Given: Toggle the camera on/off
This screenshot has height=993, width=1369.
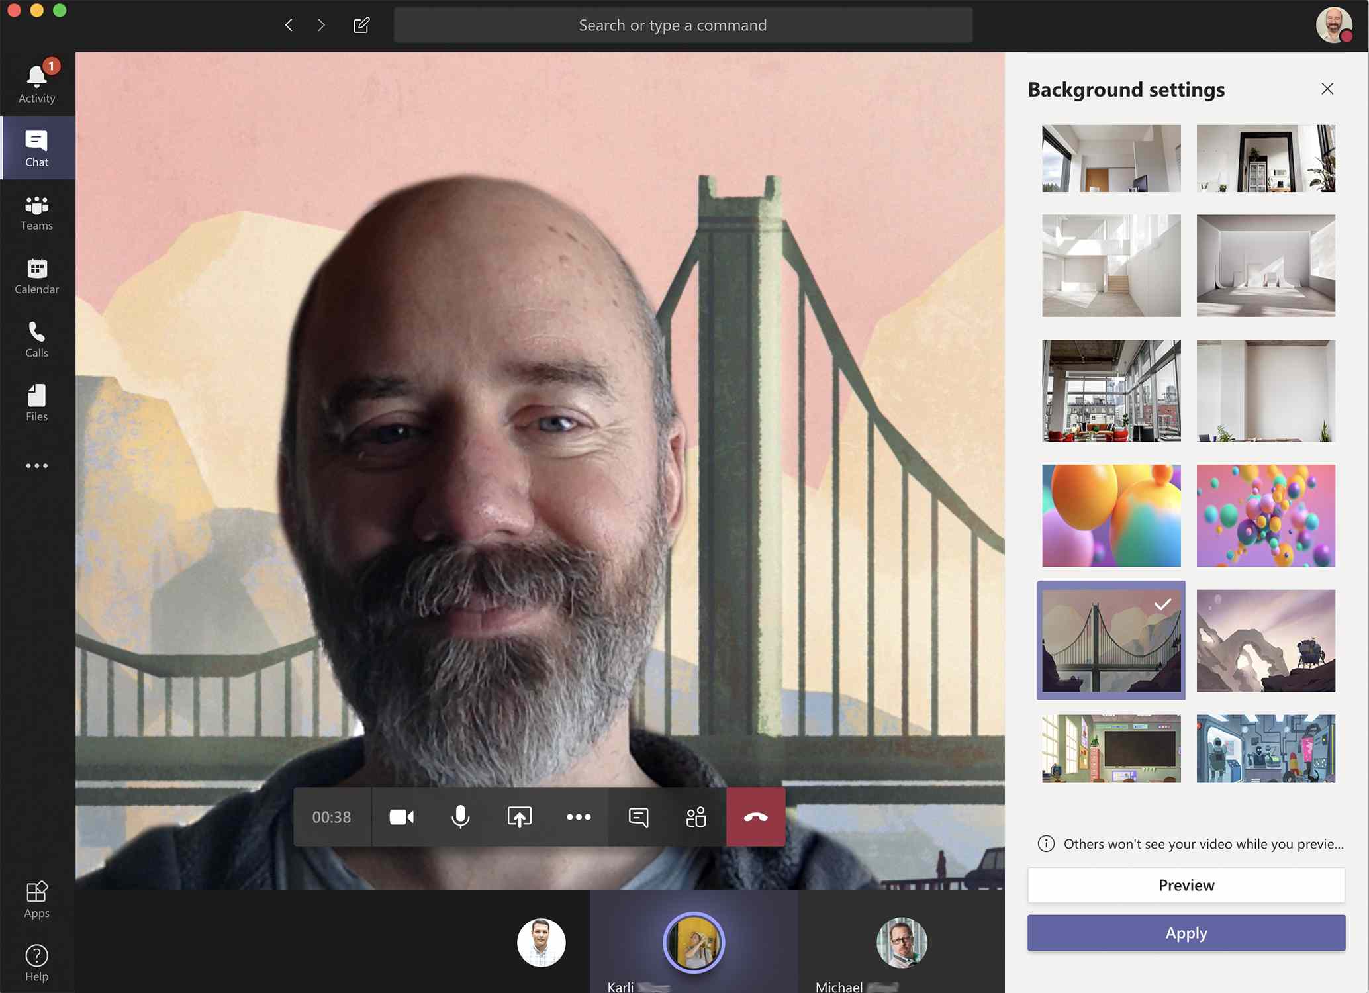Looking at the screenshot, I should pyautogui.click(x=401, y=816).
